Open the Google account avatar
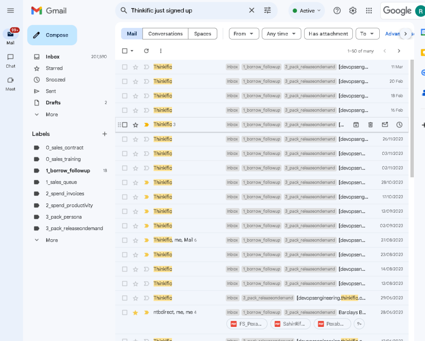Viewport: 425px width, 341px height. (x=420, y=11)
